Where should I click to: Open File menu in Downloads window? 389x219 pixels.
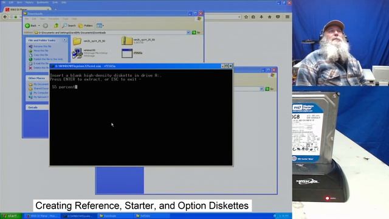(x=27, y=19)
